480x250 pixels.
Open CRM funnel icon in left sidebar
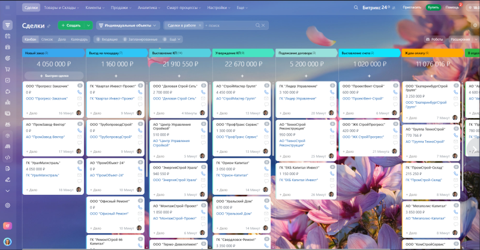pyautogui.click(x=8, y=25)
